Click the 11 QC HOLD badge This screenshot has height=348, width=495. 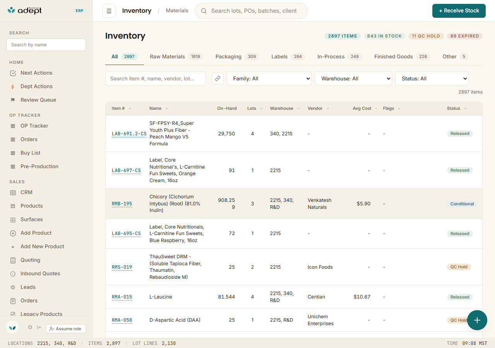tap(426, 36)
